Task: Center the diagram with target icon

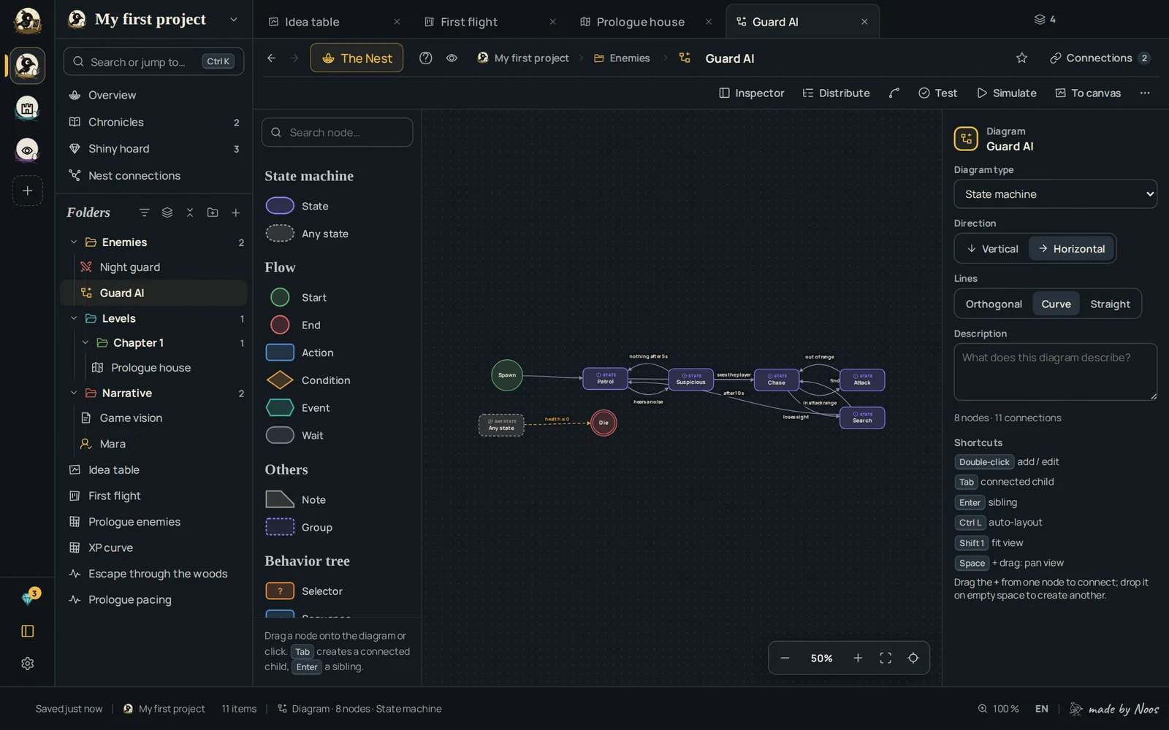Action: pyautogui.click(x=913, y=658)
